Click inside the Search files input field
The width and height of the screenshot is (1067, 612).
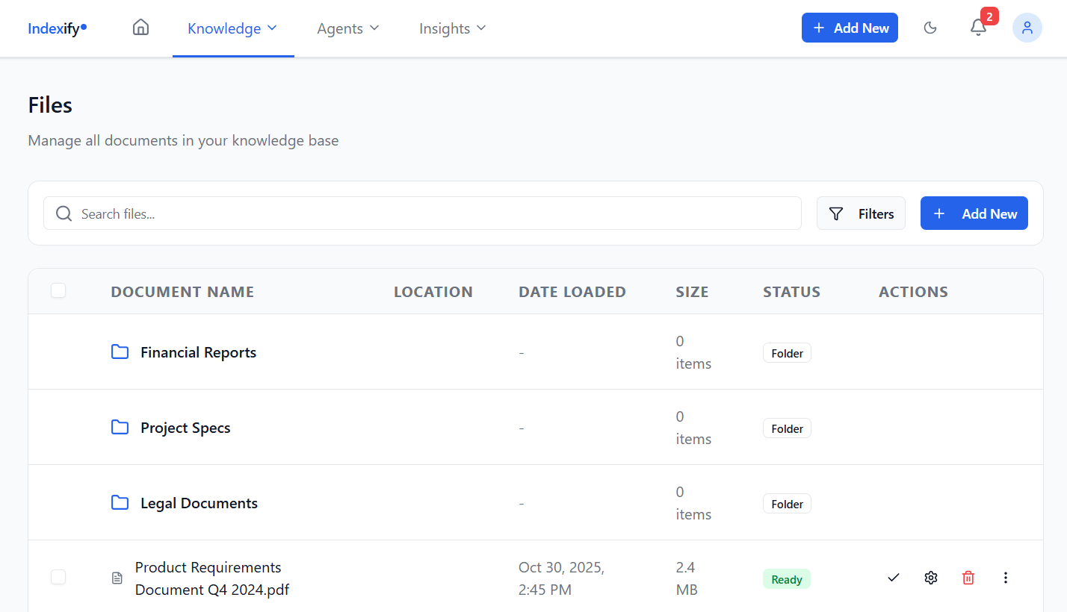tap(299, 213)
